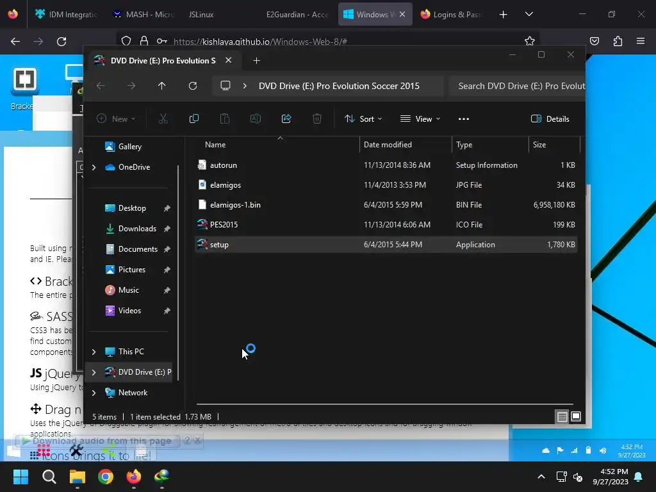The image size is (656, 492).
Task: Go up one folder with the Up arrow
Action: click(x=162, y=86)
